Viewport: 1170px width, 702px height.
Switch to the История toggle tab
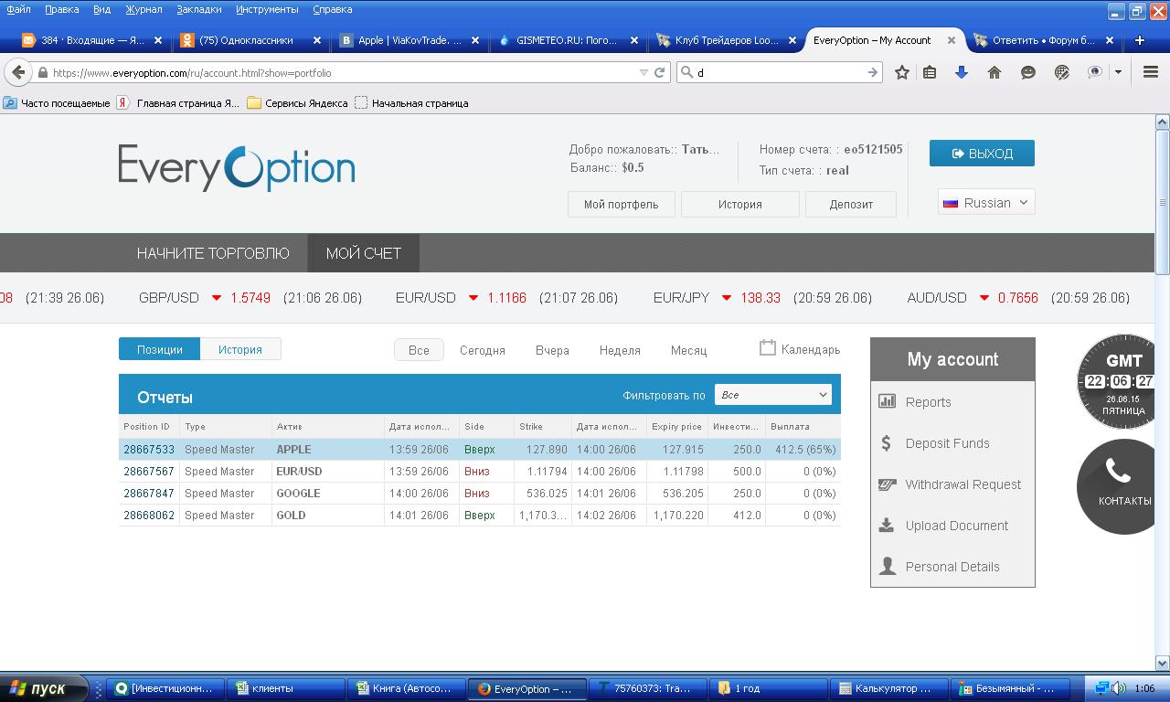[x=239, y=349]
